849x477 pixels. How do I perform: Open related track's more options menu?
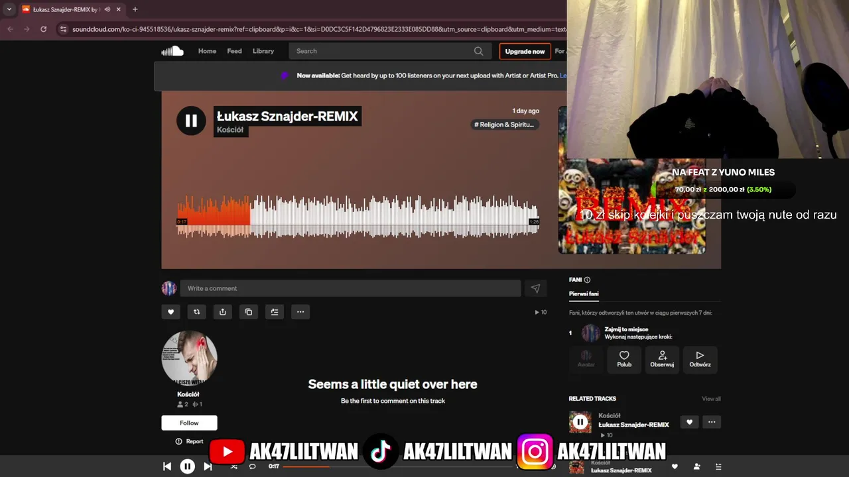pos(712,422)
